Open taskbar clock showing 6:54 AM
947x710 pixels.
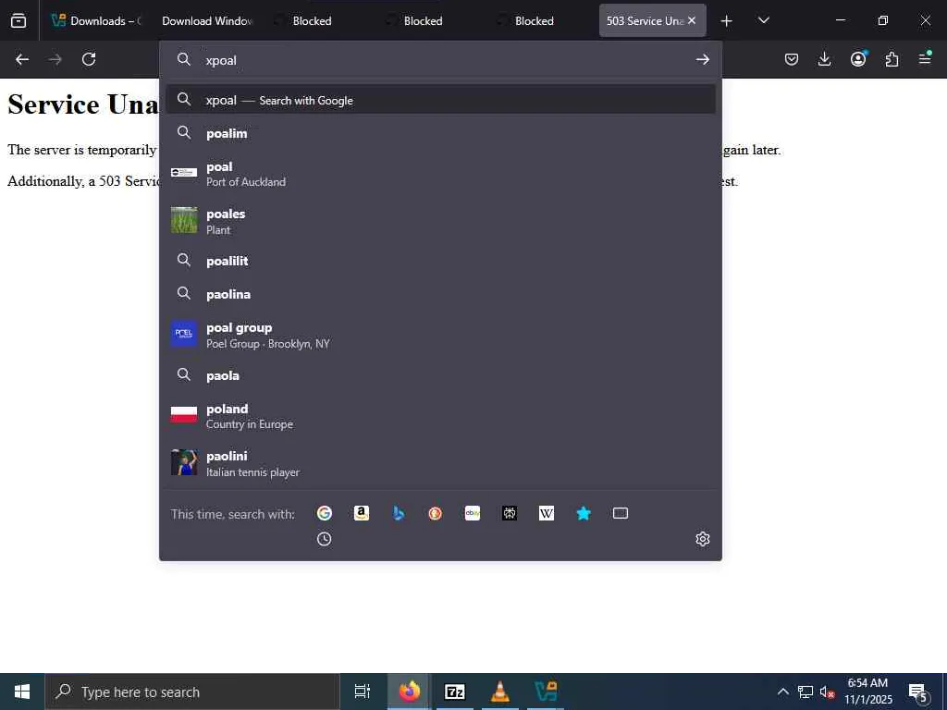(867, 692)
